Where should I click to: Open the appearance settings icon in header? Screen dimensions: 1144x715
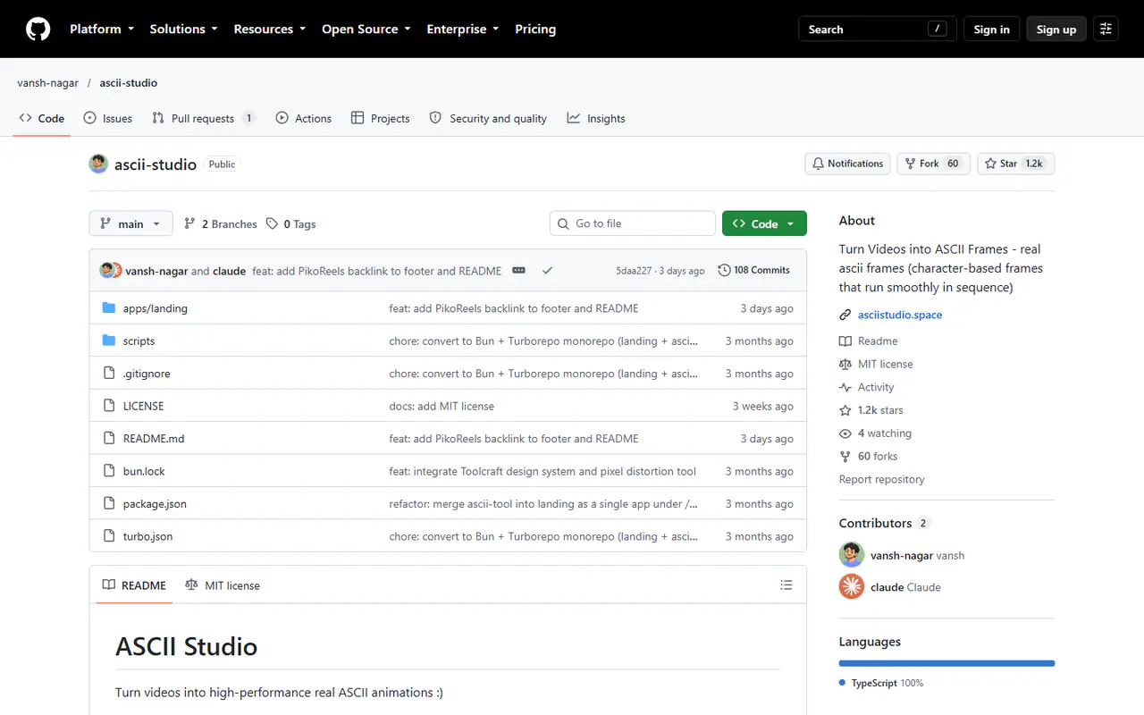(x=1106, y=29)
